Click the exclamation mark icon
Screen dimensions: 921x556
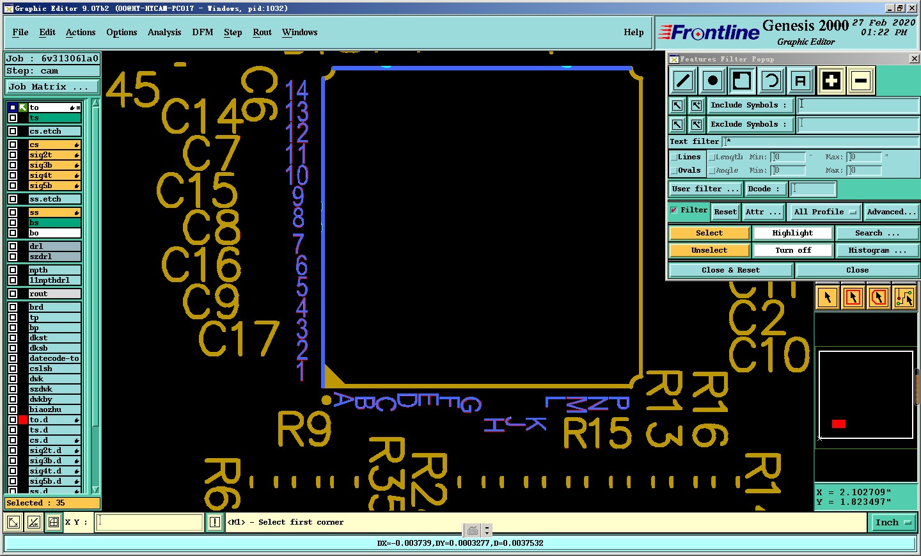point(215,522)
